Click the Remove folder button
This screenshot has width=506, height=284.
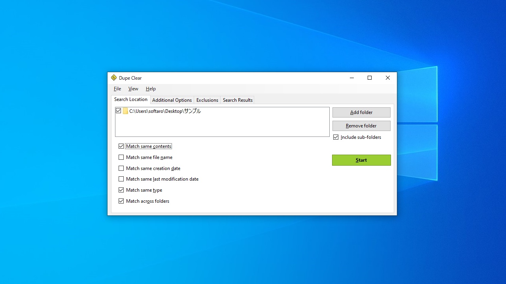point(361,126)
